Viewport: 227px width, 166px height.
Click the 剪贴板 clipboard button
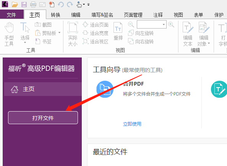45,33
